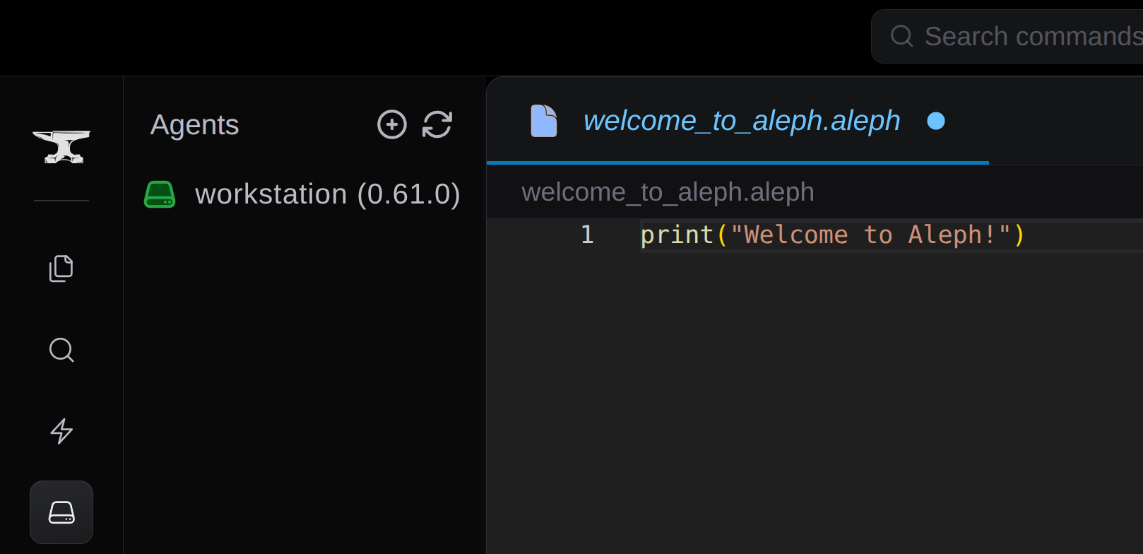Click the magnifier icon in Search commands
Image resolution: width=1143 pixels, height=554 pixels.
pyautogui.click(x=901, y=36)
